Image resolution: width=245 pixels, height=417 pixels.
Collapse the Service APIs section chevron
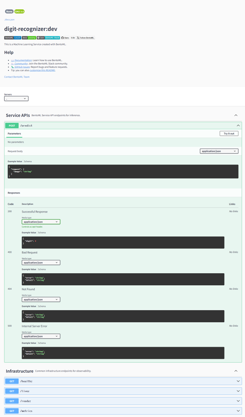pyautogui.click(x=236, y=116)
